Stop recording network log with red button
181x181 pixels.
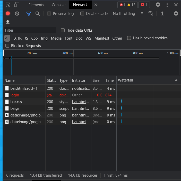click(8, 14)
